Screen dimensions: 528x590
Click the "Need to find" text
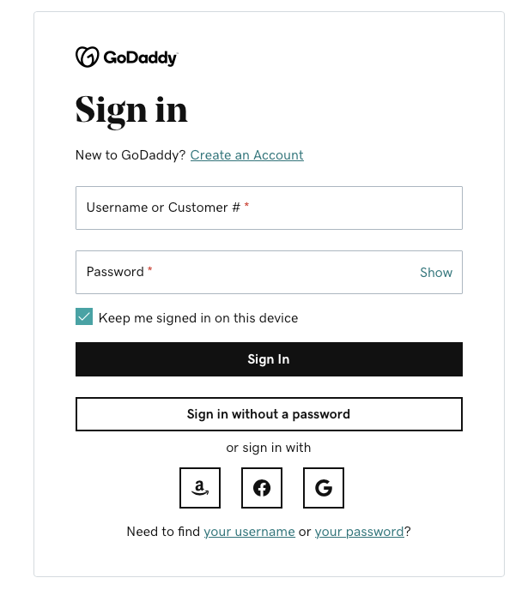point(163,532)
